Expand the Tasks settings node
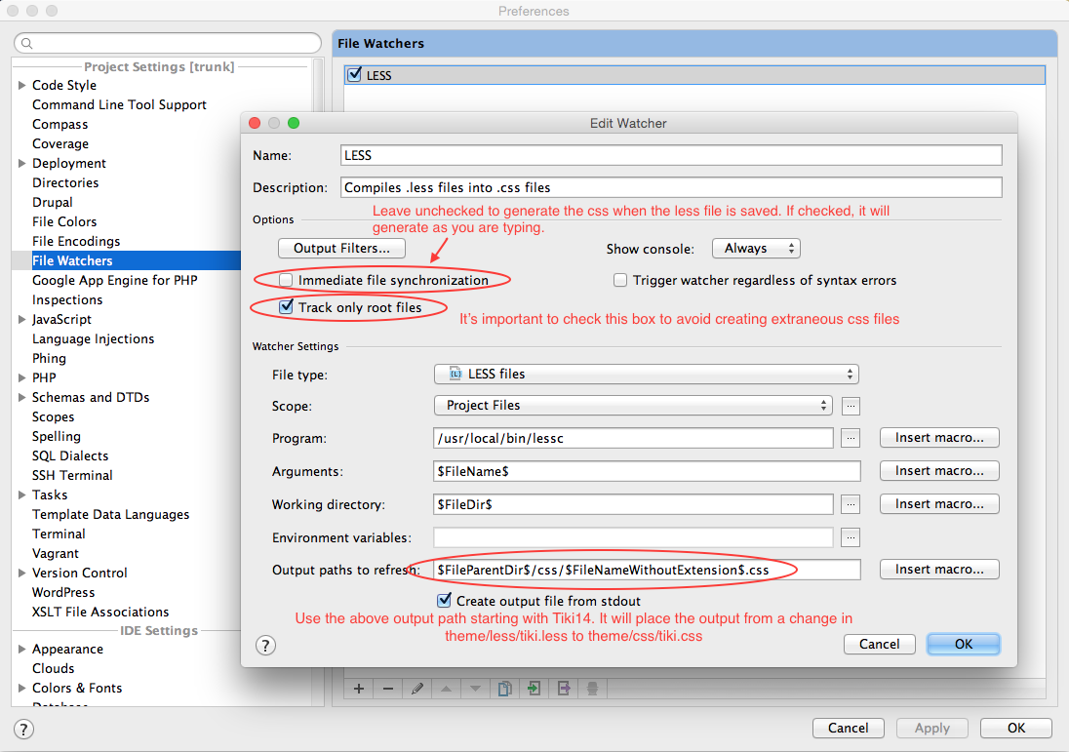Screen dimensions: 1069x752 tap(21, 495)
